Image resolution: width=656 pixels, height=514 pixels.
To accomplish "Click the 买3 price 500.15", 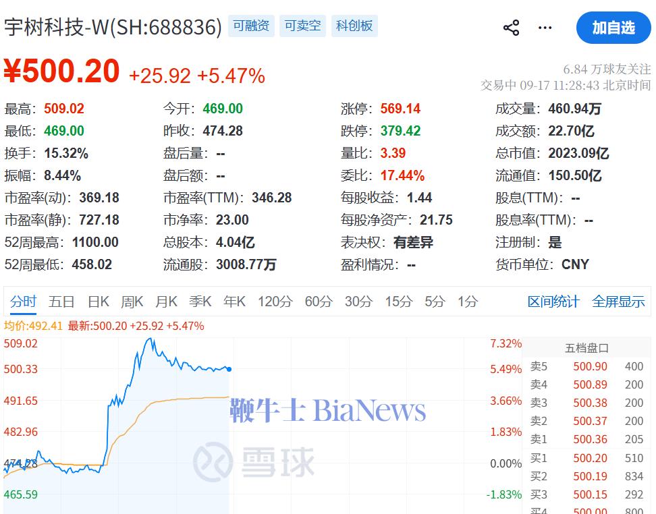I will pyautogui.click(x=590, y=494).
